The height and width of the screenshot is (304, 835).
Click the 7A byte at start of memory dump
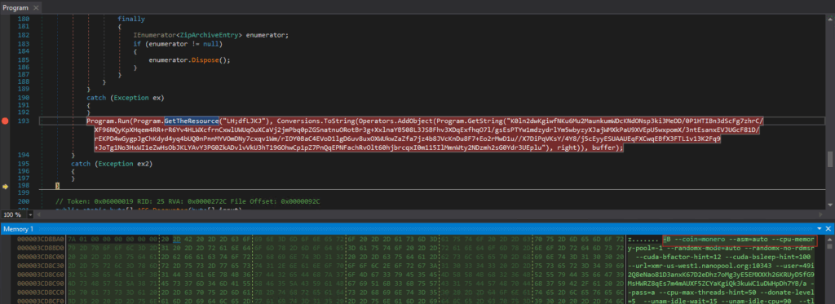pyautogui.click(x=72, y=240)
